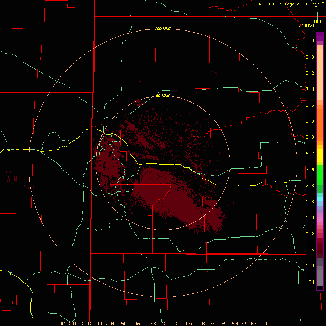This screenshot has height=326, width=326.
Task: Click the yellow band of color scale
Action: tap(320, 155)
